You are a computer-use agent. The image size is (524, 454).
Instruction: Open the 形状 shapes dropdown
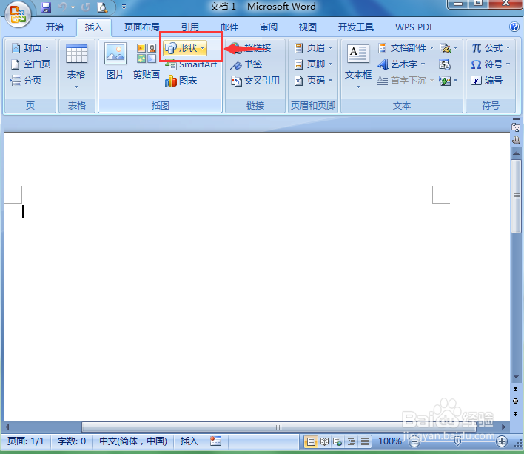click(186, 48)
